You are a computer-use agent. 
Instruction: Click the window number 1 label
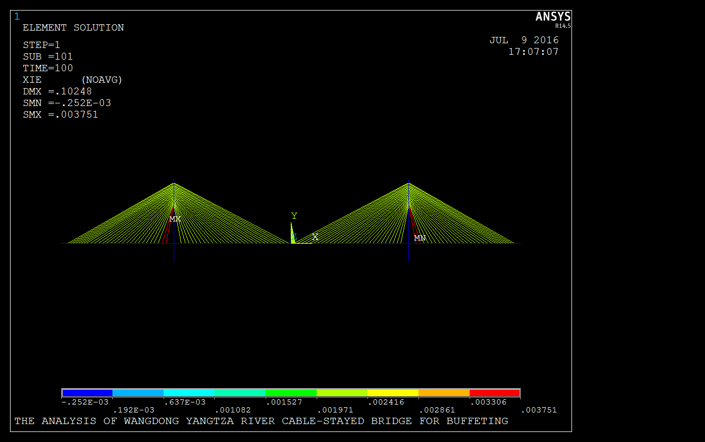tap(17, 16)
